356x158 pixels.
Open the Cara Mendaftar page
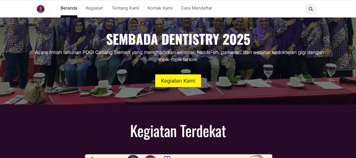(197, 8)
